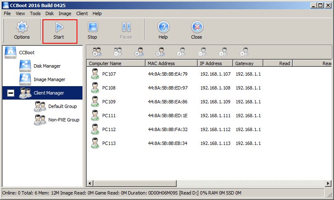Select the CCBoot root node
This screenshot has width=334, height=200.
(x=27, y=53)
